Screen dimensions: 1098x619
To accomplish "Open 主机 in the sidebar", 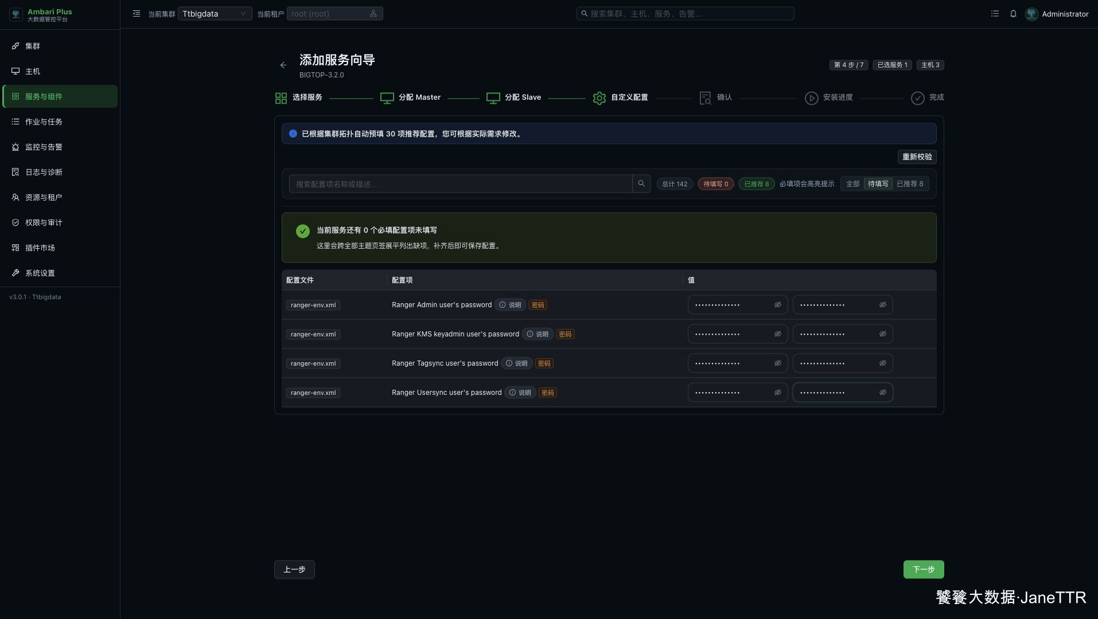I will point(60,71).
